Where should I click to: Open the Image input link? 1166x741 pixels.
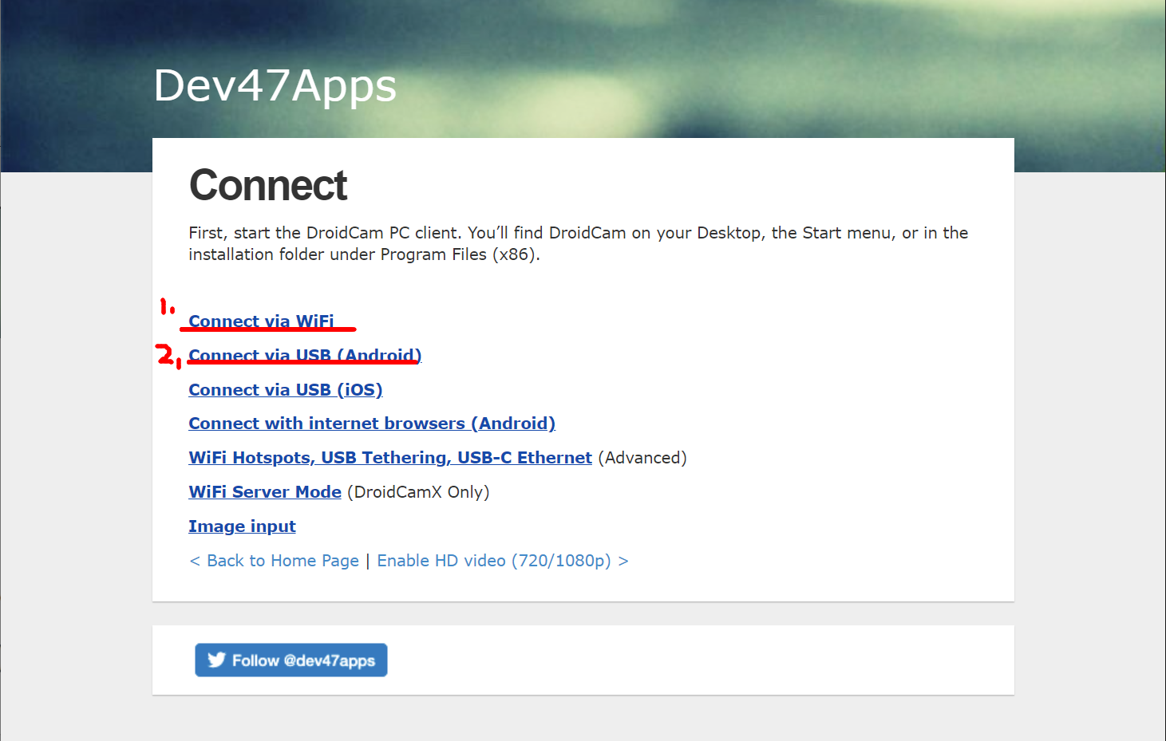pos(242,526)
